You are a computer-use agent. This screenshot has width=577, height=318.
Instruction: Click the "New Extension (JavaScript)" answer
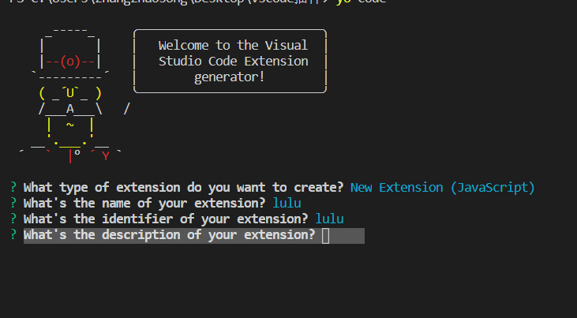[442, 188]
